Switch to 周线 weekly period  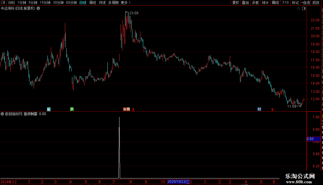93,3
